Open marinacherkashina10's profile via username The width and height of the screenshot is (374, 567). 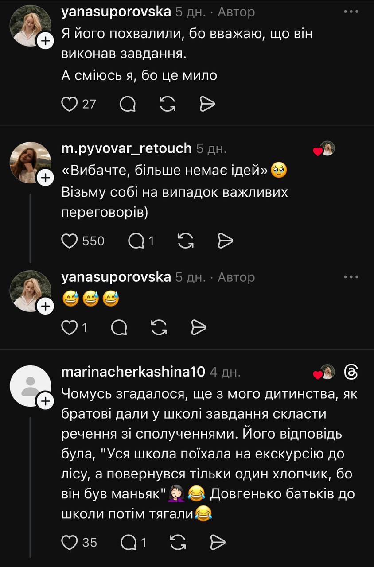[133, 372]
